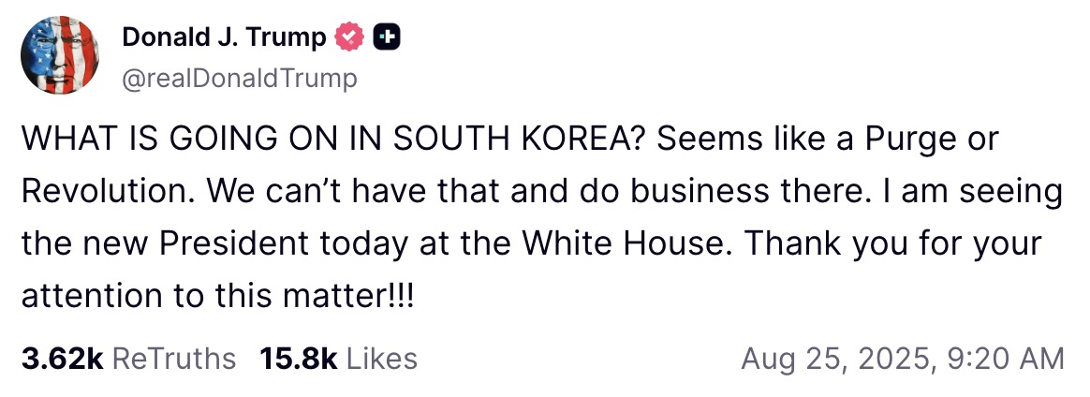
Task: Click the black plus badge icon
Action: (x=387, y=37)
